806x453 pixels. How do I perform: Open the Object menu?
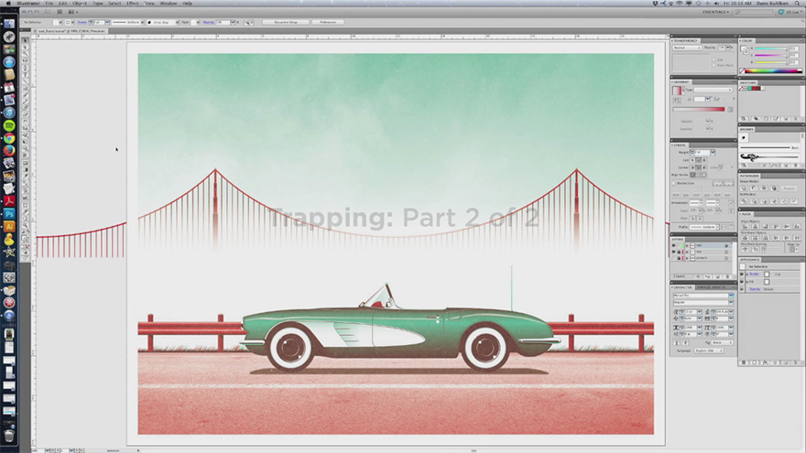[x=79, y=3]
